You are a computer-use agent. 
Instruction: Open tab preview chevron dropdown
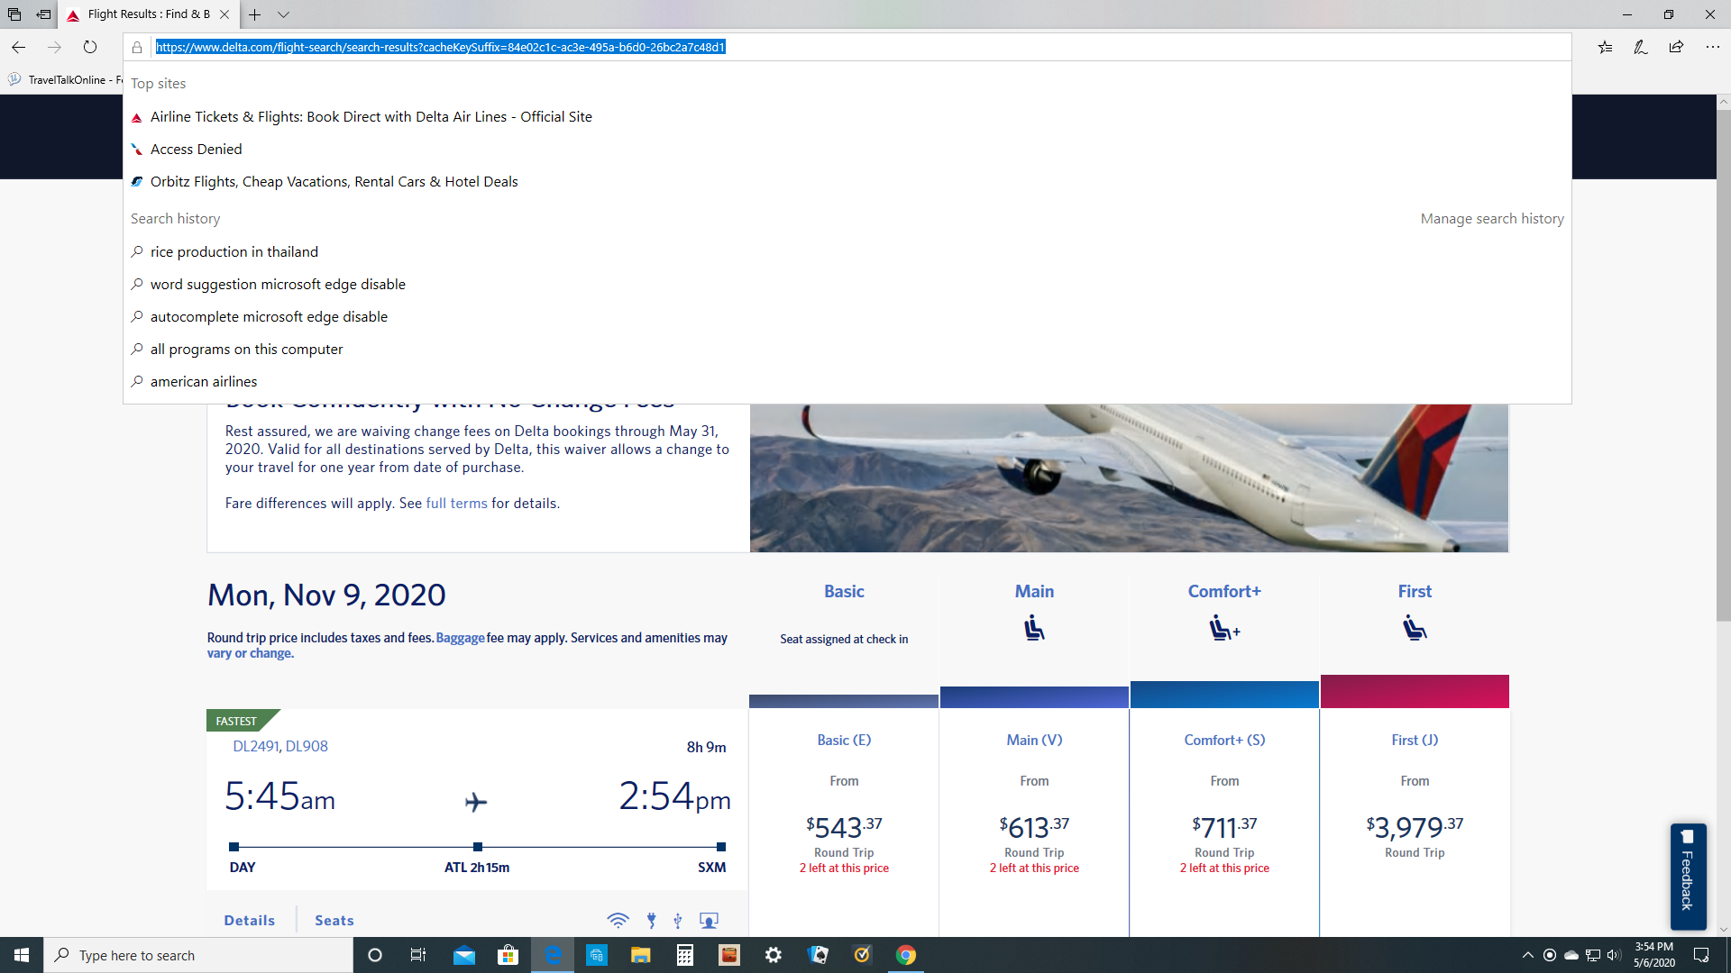point(283,14)
